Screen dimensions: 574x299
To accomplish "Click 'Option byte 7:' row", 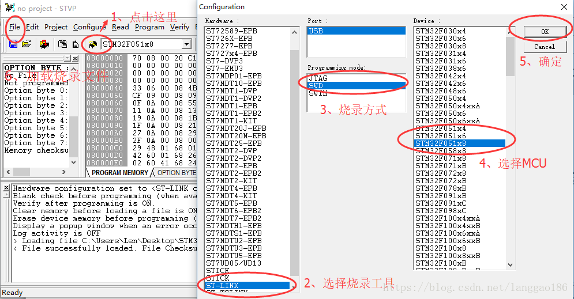I will (36, 143).
